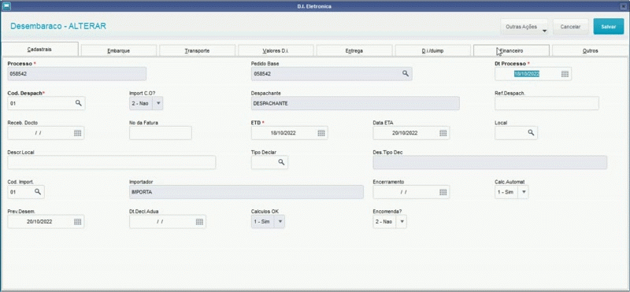Open the Outras Ações dropdown menu
Image resolution: width=630 pixels, height=292 pixels.
524,27
